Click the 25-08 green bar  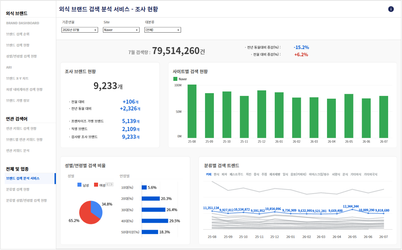click(192, 111)
